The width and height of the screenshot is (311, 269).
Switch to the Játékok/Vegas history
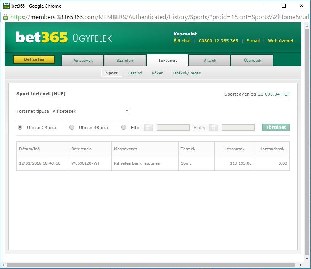(187, 73)
